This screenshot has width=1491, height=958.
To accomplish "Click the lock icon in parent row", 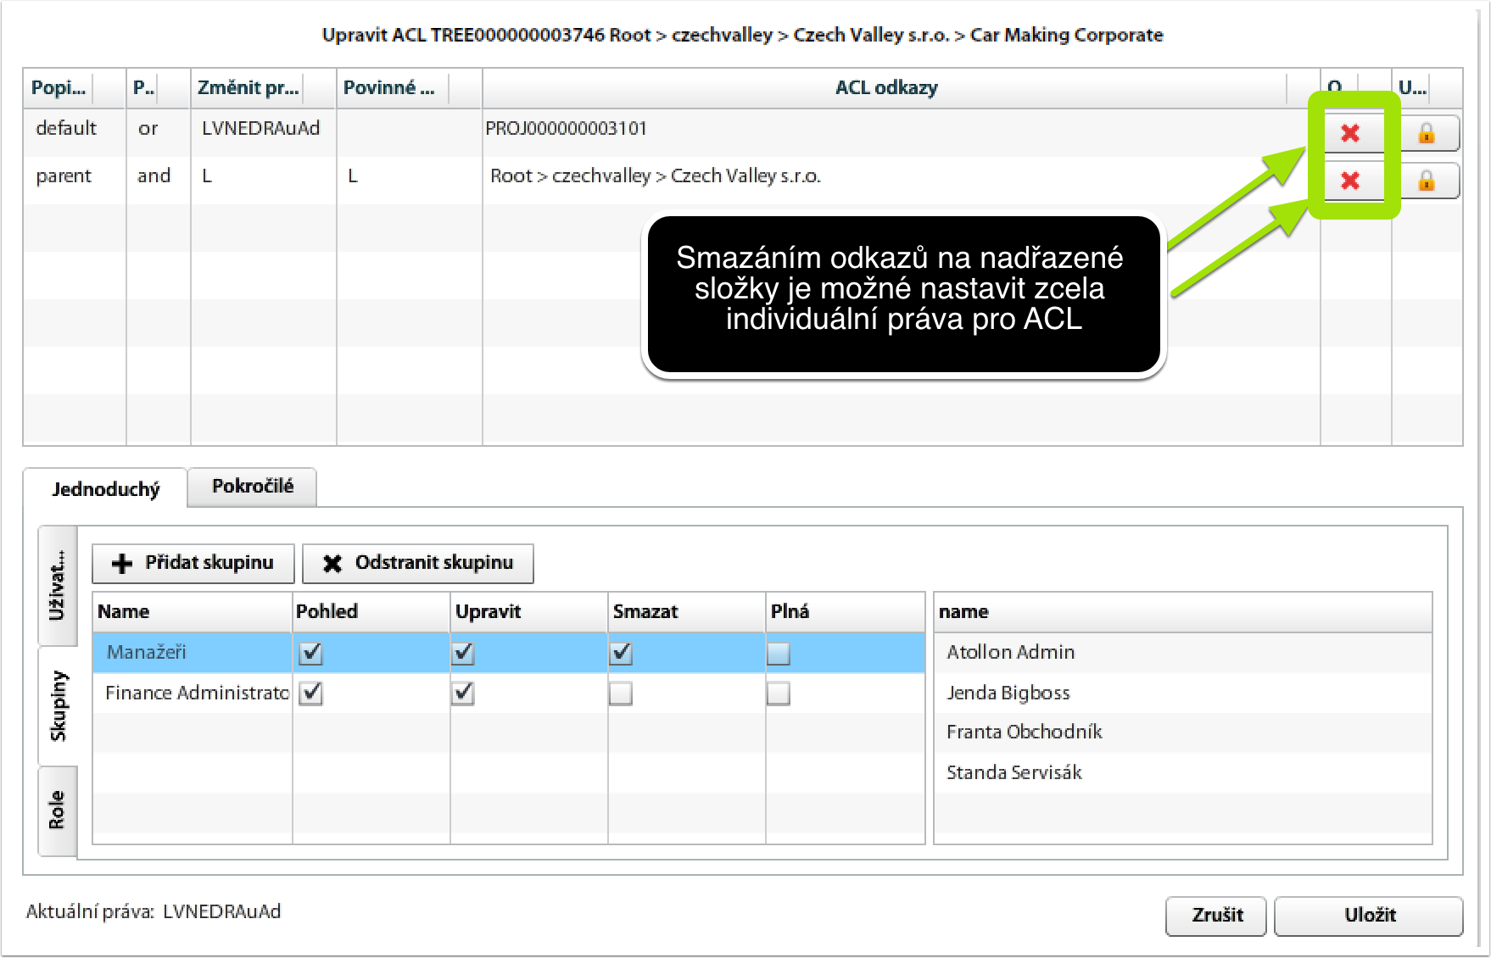I will (x=1427, y=181).
